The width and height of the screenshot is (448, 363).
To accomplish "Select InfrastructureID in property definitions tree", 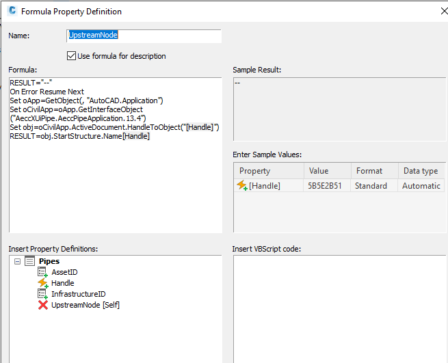I will (x=78, y=294).
